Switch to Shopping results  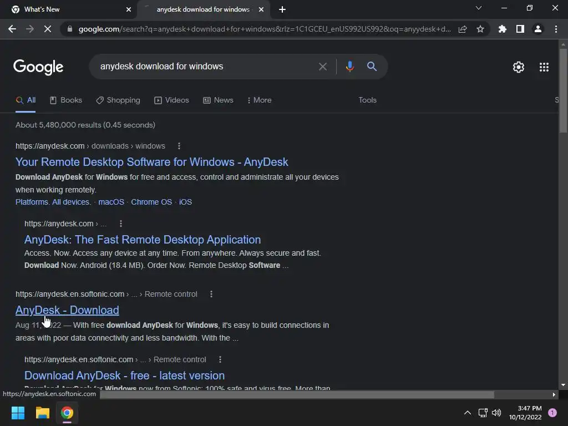click(118, 100)
